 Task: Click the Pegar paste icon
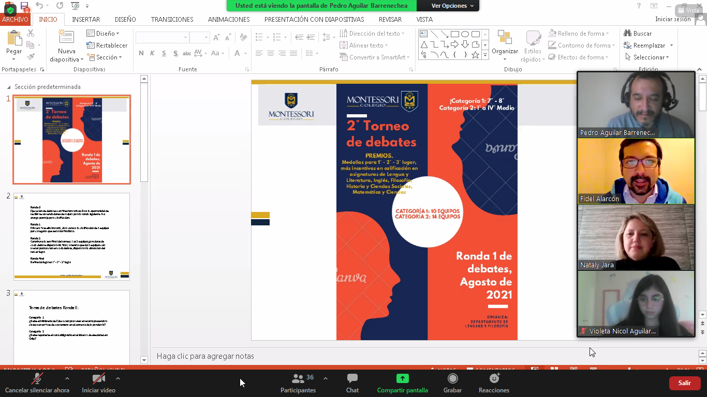pos(14,39)
